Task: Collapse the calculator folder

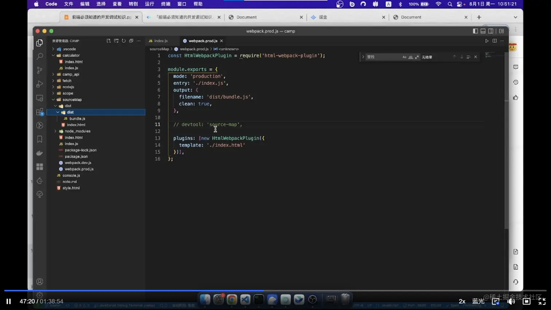Action: [71, 55]
